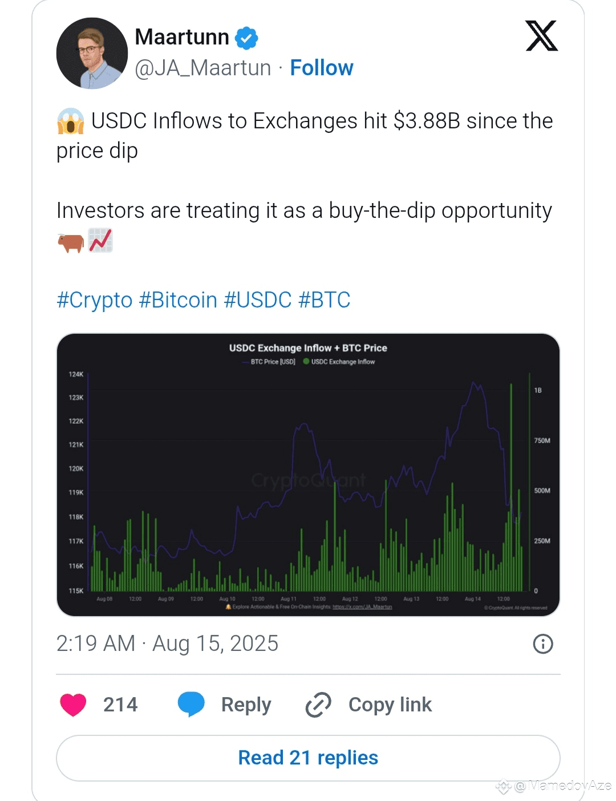The image size is (616, 801).
Task: Open the #Bitcoin hashtag
Action: 178,300
